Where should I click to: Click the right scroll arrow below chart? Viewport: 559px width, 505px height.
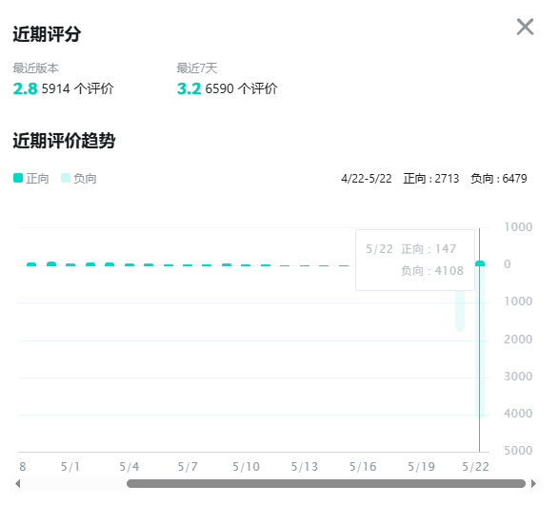[533, 484]
